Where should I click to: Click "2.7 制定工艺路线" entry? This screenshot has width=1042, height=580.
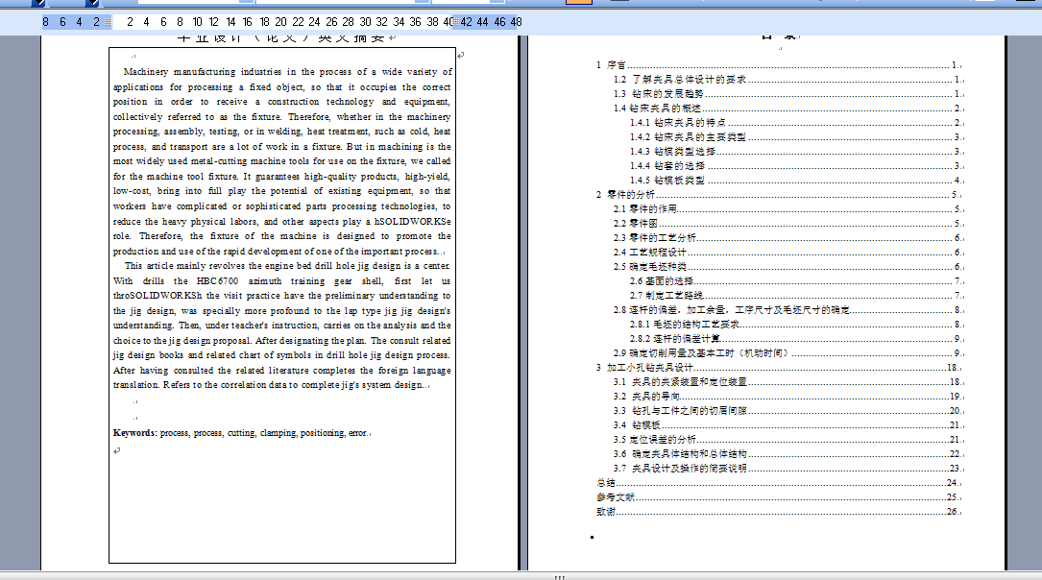point(795,296)
